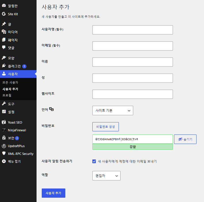Image resolution: width=204 pixels, height=202 pixels.
Task: Click the UpdraftPlus icon
Action: 4,146
